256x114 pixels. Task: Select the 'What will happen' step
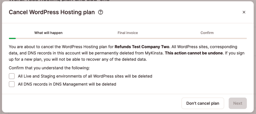click(48, 33)
